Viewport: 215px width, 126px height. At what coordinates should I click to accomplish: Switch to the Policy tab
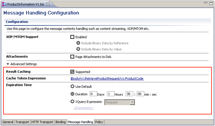[x=99, y=122]
